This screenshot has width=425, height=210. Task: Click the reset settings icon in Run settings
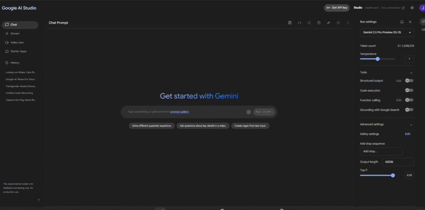pos(402,22)
